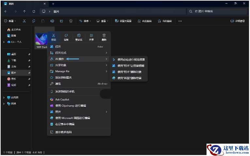Click the Copy icon in context menu
Image resolution: width=250 pixels, height=156 pixels.
(66, 37)
